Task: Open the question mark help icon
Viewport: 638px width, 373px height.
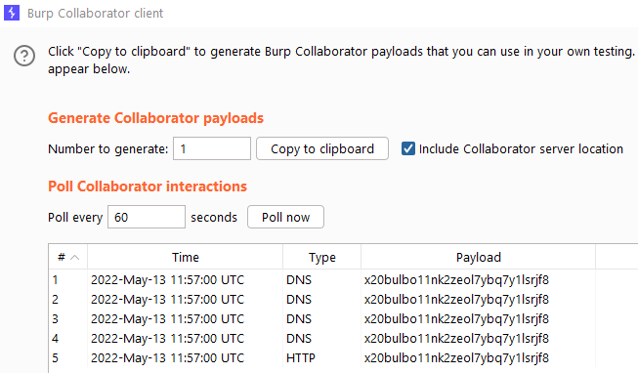Action: (24, 56)
